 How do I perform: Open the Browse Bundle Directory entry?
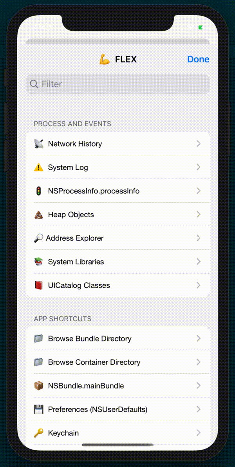(x=118, y=338)
